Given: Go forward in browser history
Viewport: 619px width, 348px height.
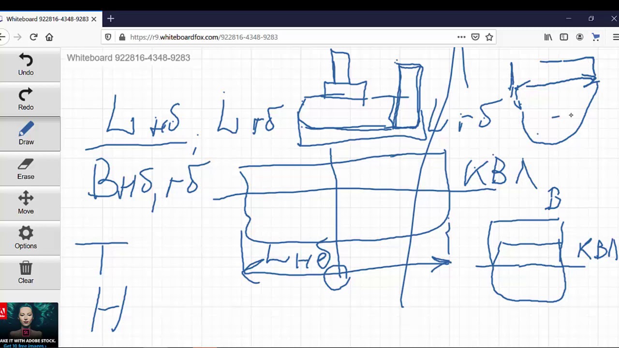Looking at the screenshot, I should (x=17, y=37).
